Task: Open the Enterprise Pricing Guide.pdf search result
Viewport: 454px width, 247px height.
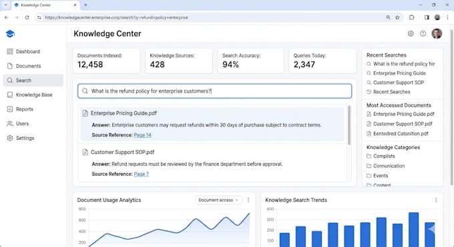Action: point(124,113)
